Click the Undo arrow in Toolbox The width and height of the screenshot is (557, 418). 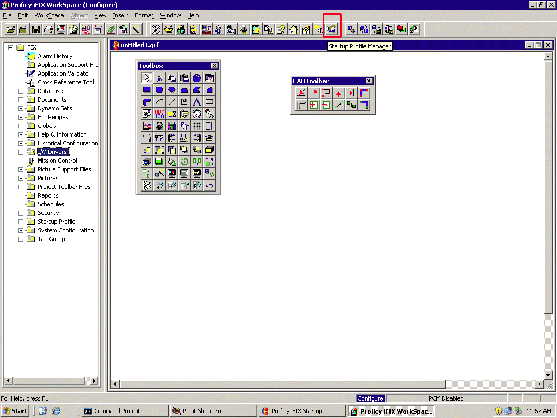pos(209,186)
